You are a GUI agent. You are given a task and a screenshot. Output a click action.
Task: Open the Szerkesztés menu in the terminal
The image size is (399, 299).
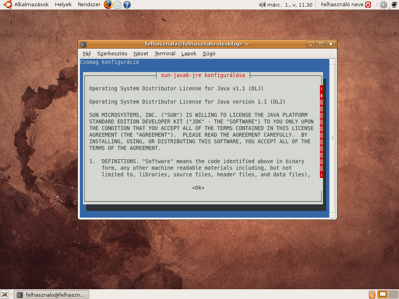[112, 54]
